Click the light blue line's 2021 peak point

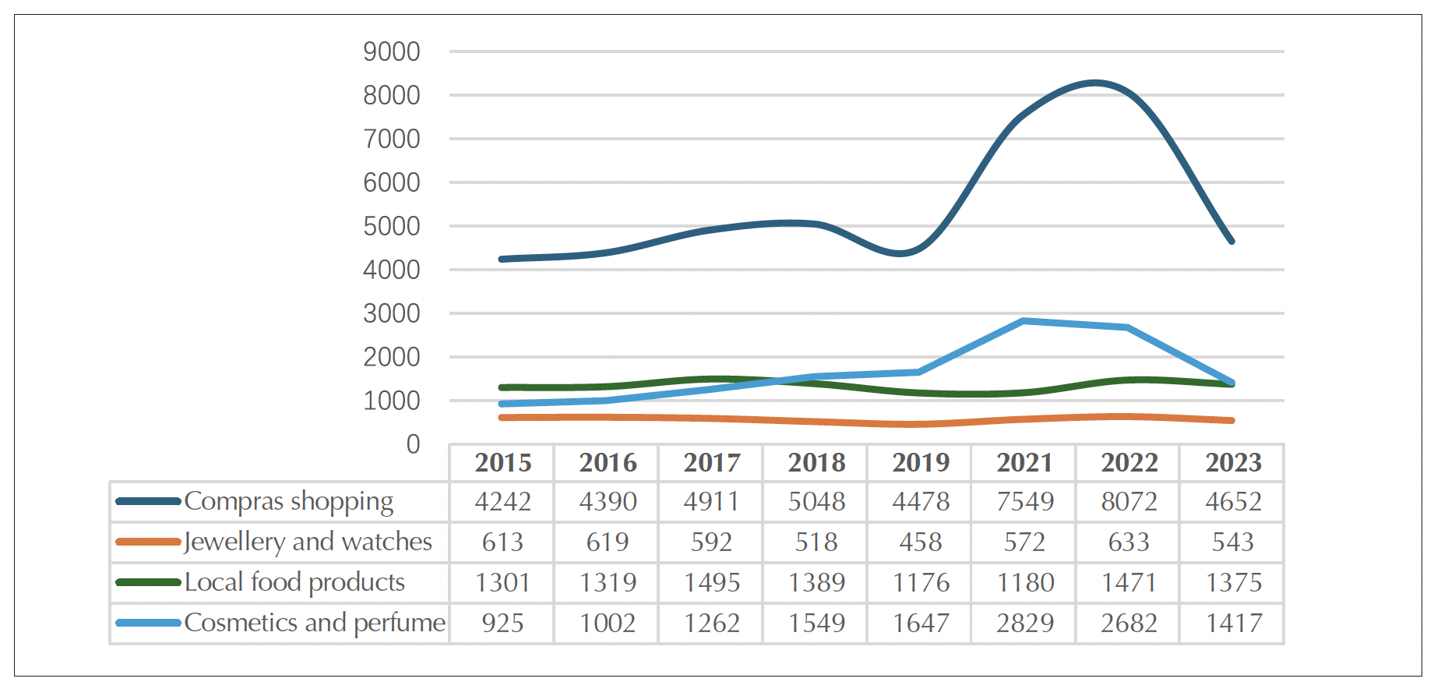1024,321
